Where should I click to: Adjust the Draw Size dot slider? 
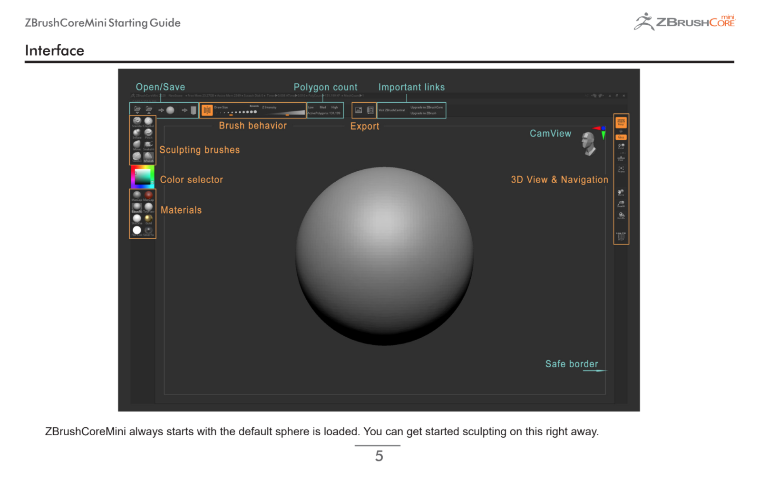[236, 112]
